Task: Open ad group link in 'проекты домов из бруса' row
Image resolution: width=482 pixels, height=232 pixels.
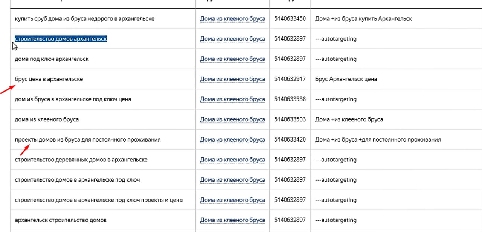Action: (232, 140)
